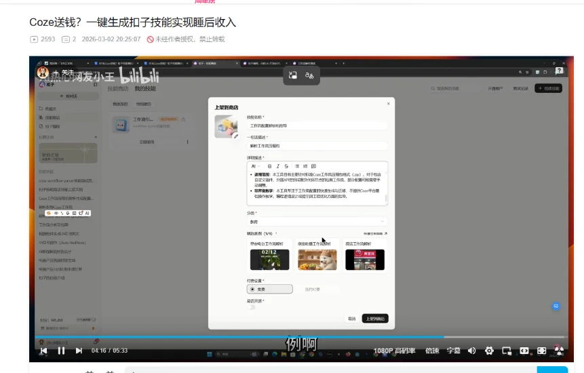
Task: Click the AI icon on the input method bar
Action: coord(87,214)
